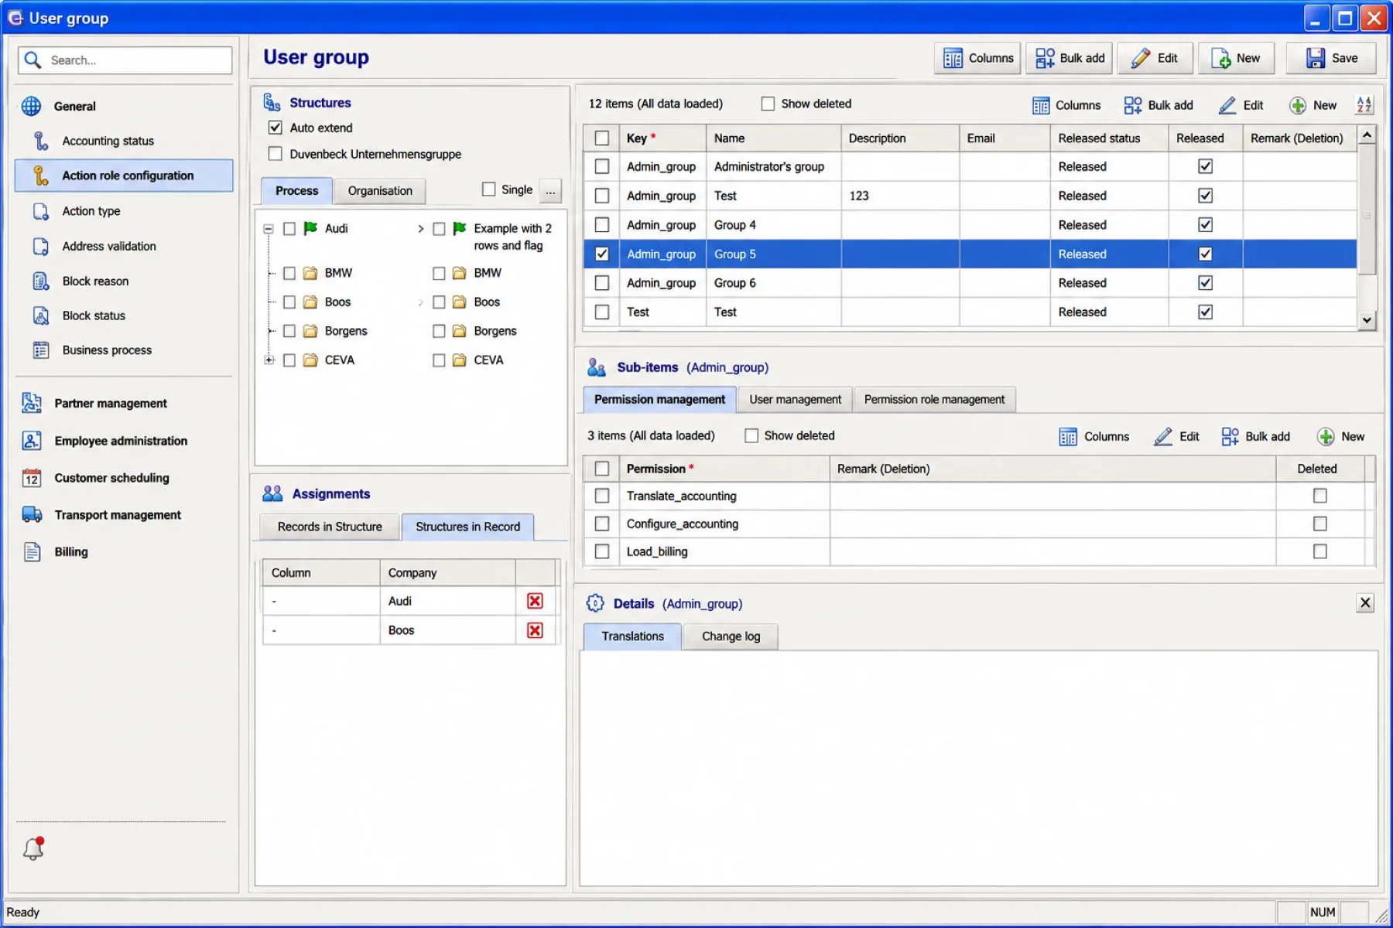Check the Translate_accounting row checkbox
This screenshot has width=1393, height=928.
(x=601, y=496)
